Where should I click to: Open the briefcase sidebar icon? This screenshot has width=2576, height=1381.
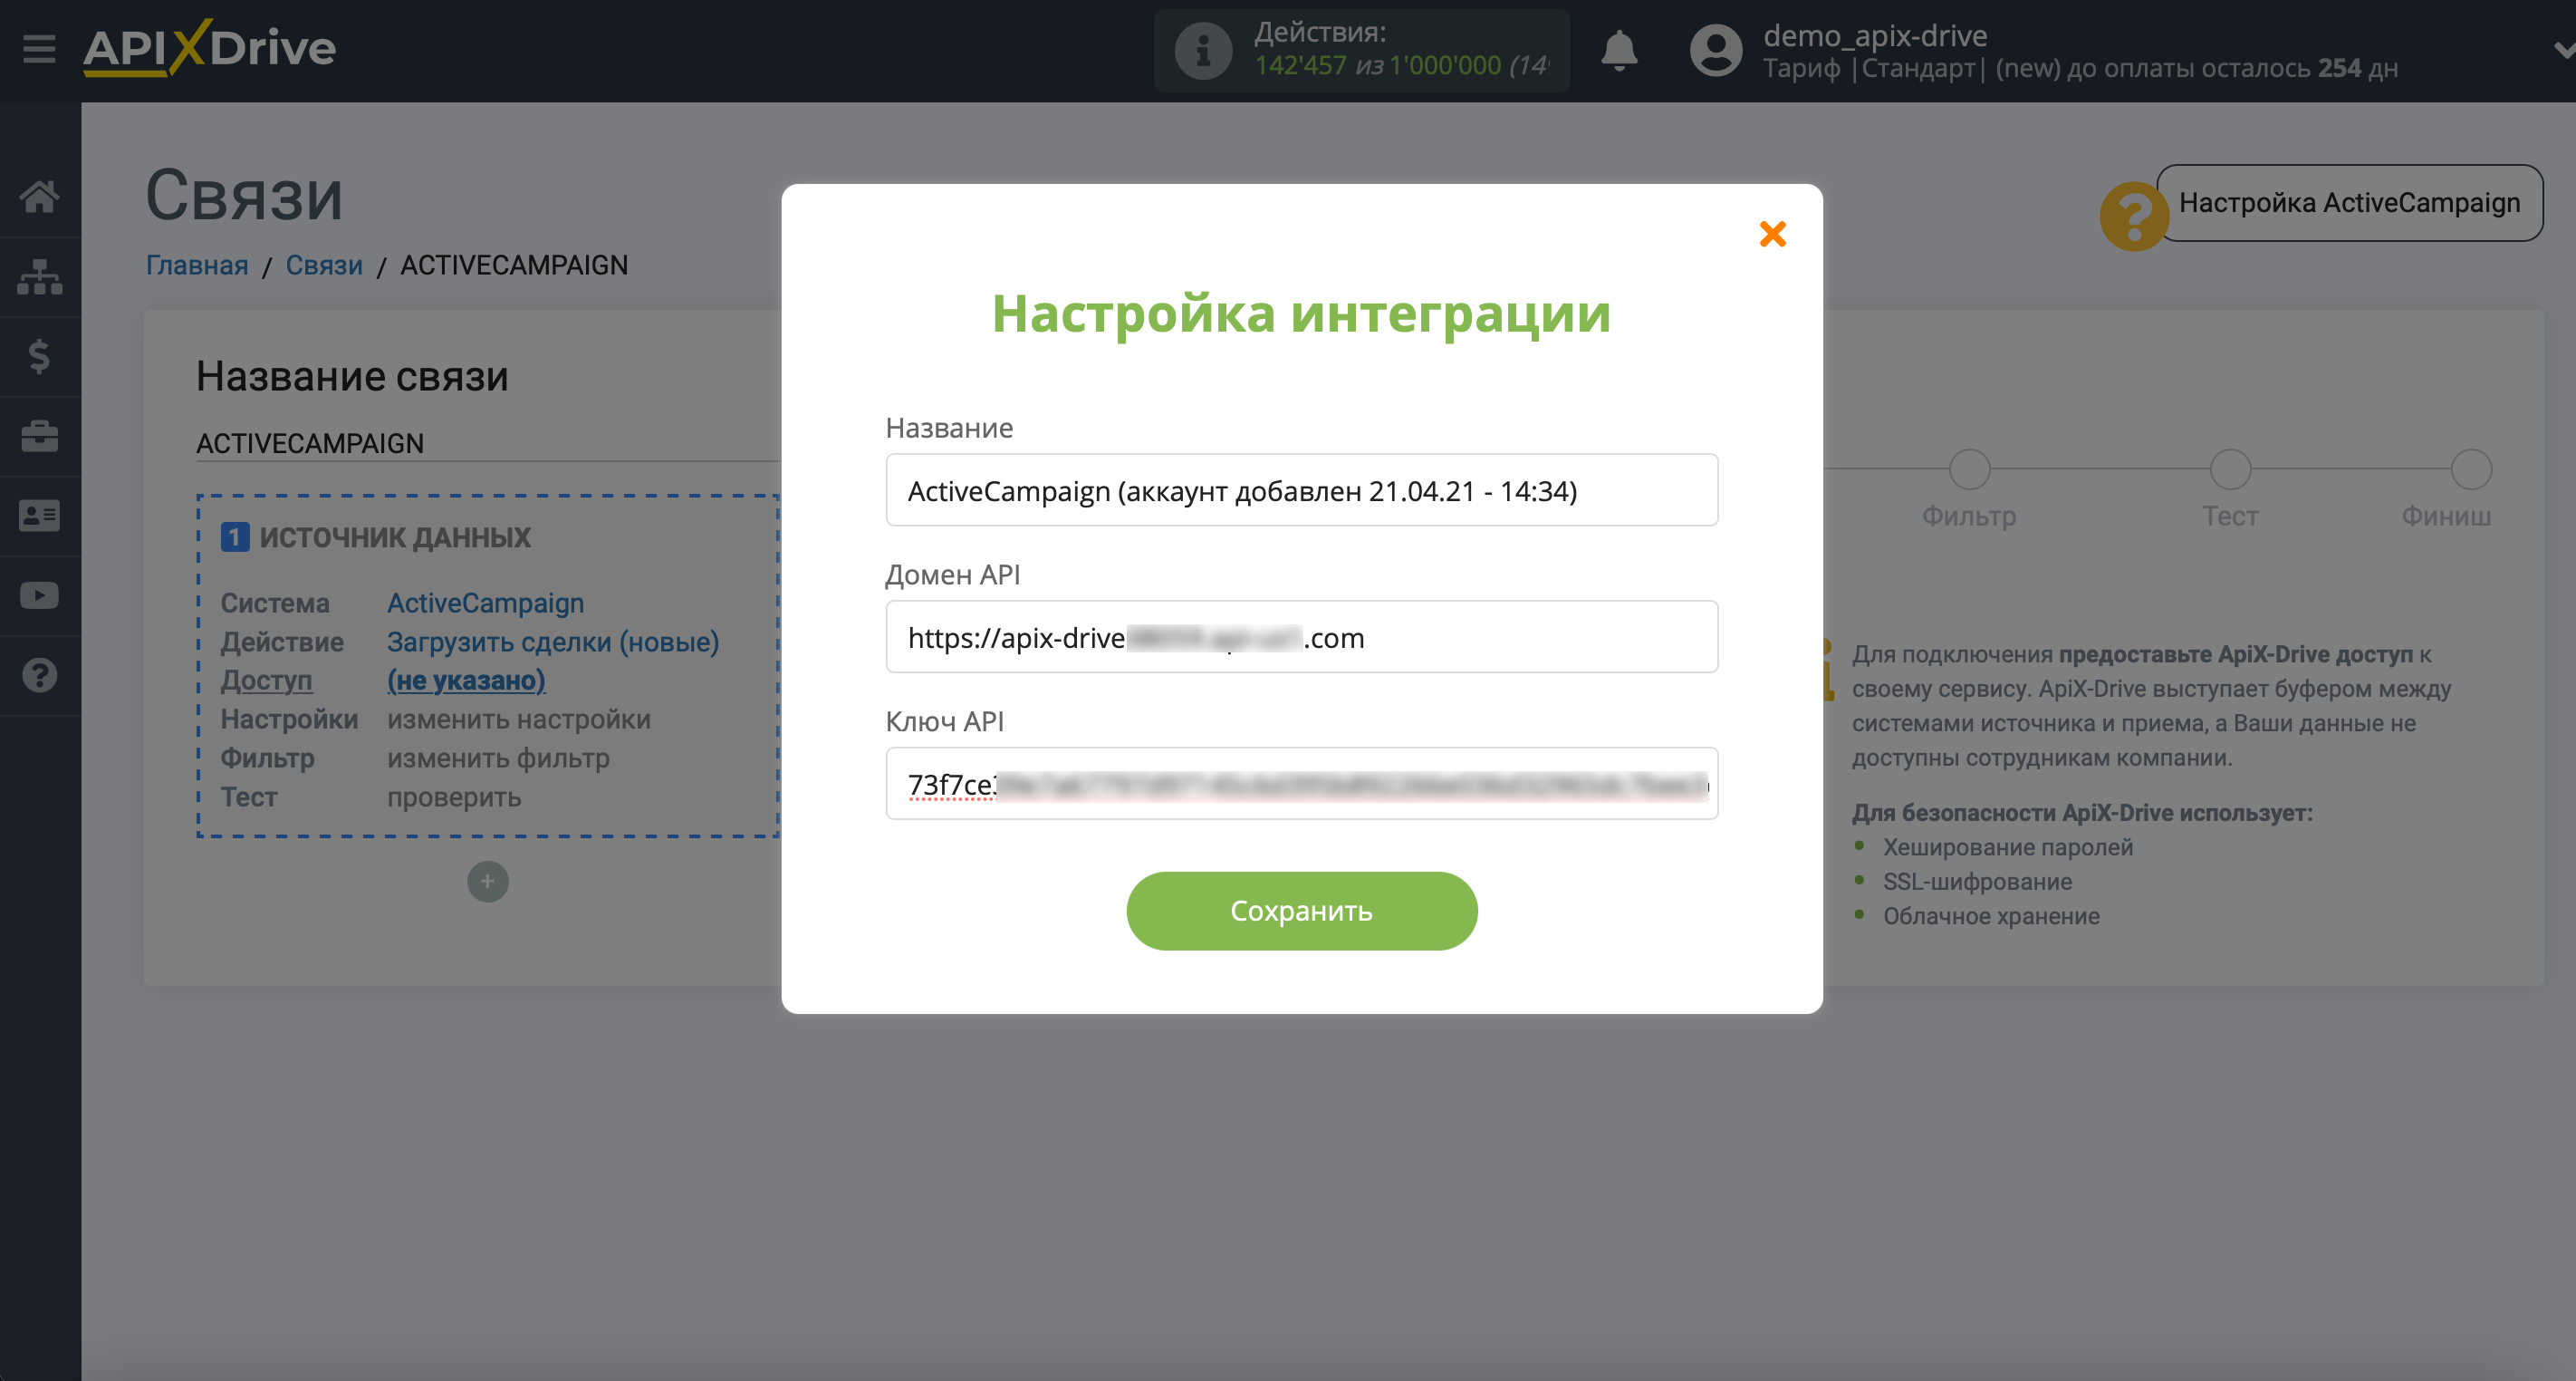40,436
